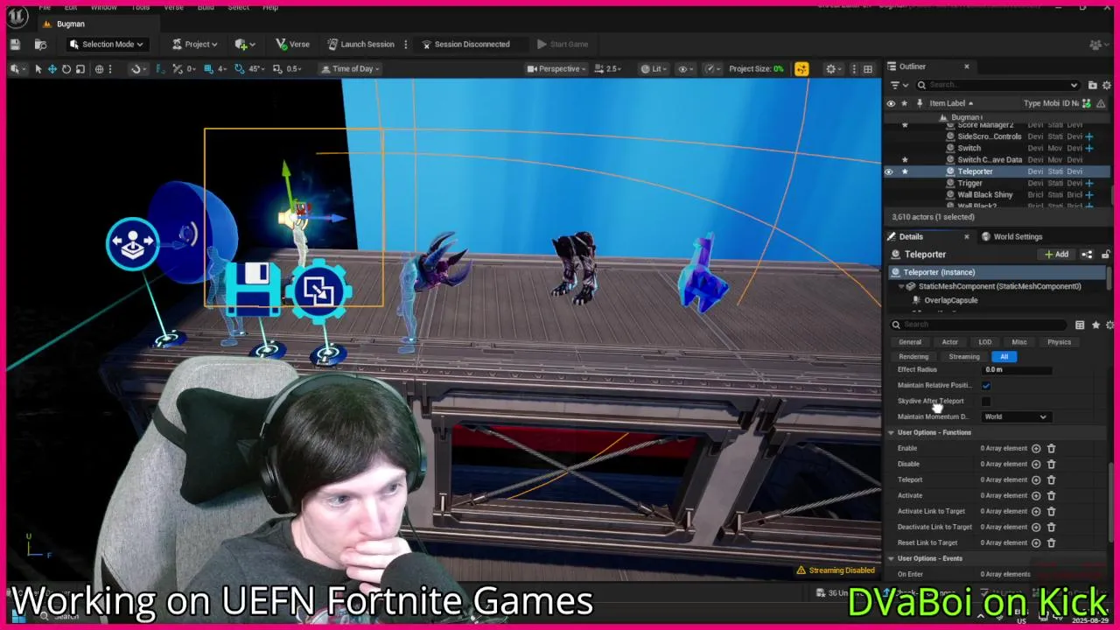Viewport: 1120px width, 630px height.
Task: Click the Outliner add folder icon
Action: click(1092, 85)
